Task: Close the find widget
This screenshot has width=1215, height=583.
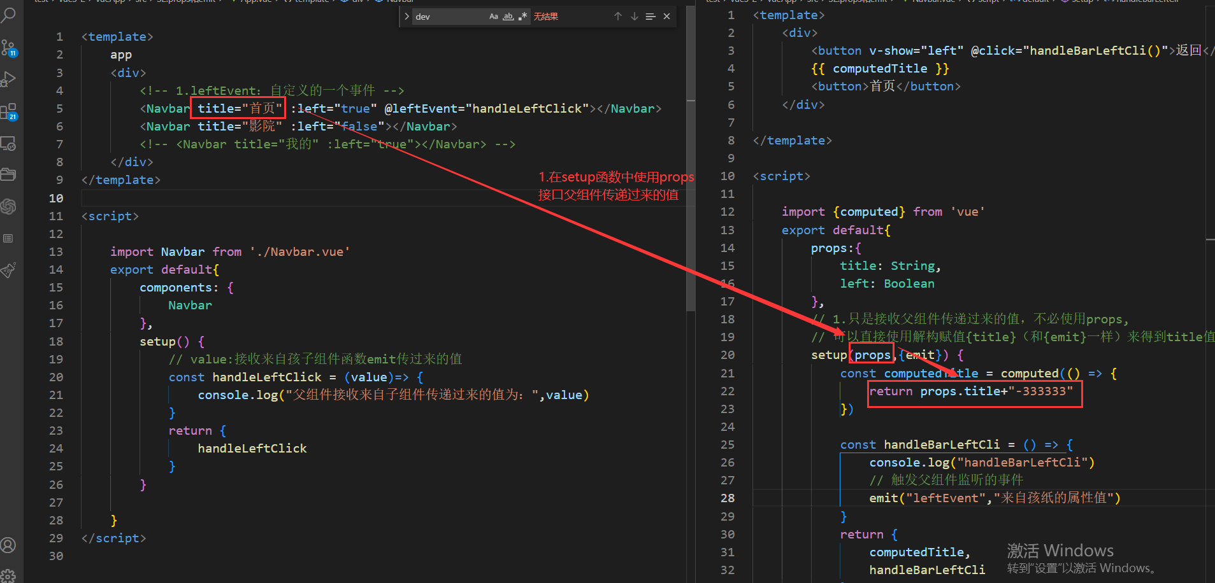Action: coord(666,17)
